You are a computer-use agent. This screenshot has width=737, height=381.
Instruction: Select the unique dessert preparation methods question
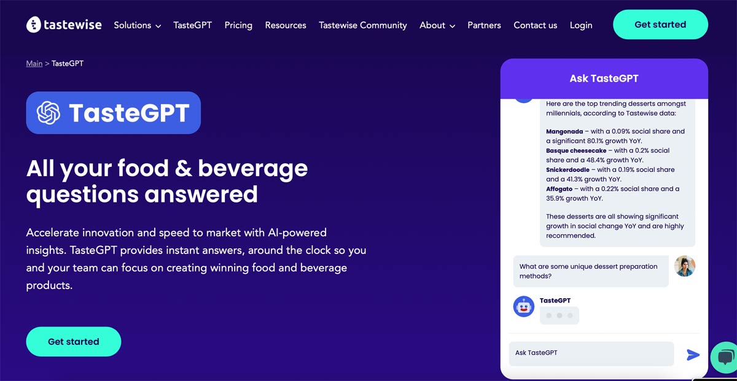coord(591,271)
